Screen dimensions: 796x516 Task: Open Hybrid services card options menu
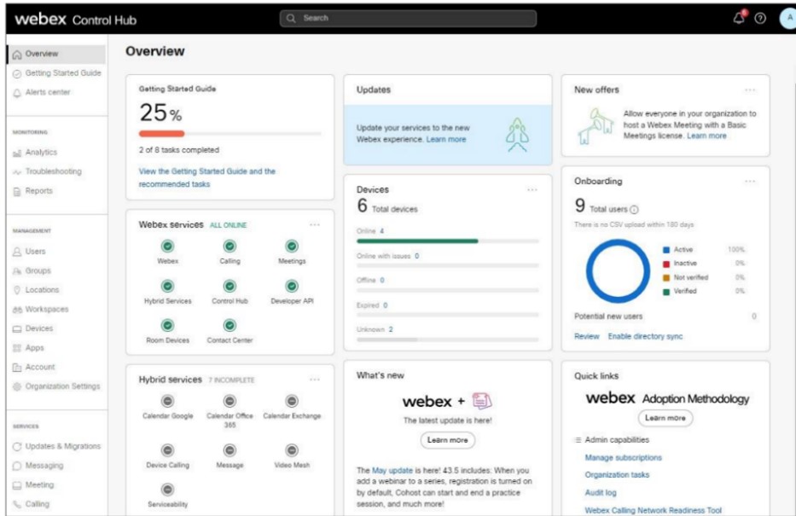click(315, 380)
